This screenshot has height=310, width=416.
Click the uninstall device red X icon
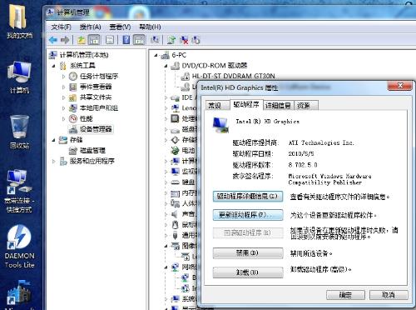(184, 40)
